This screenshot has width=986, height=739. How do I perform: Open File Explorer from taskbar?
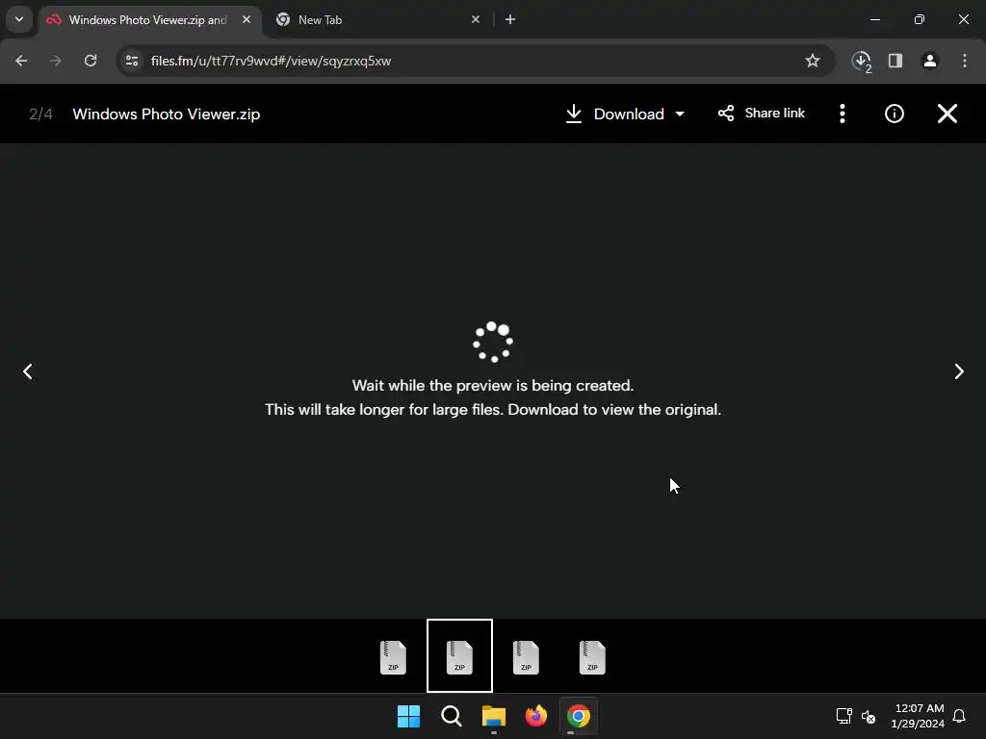tap(494, 716)
